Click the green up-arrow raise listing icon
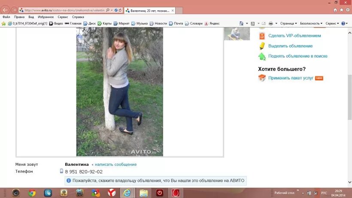Screen dimensions: 352x198 pyautogui.click(x=262, y=56)
